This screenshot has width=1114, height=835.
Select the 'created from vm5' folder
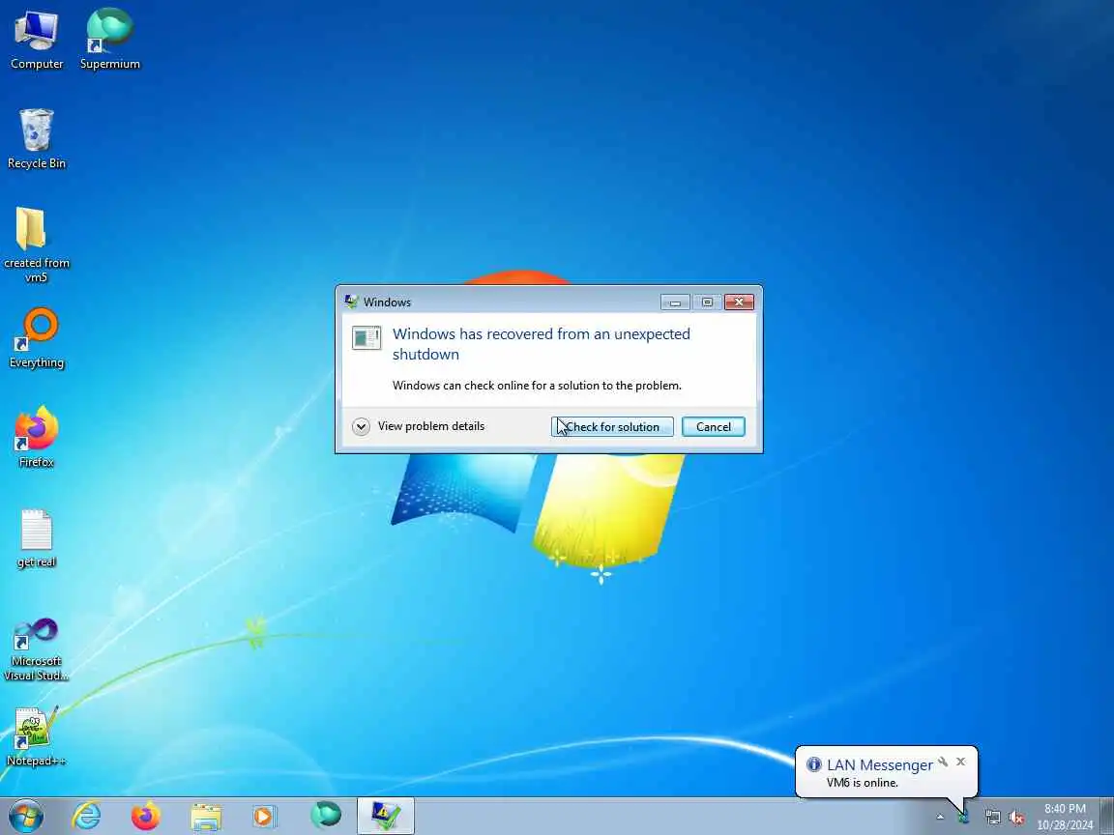point(36,245)
